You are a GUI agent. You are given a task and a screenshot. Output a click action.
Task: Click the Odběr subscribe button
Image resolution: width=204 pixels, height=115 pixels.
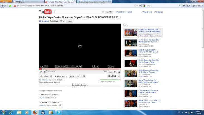[70, 21]
